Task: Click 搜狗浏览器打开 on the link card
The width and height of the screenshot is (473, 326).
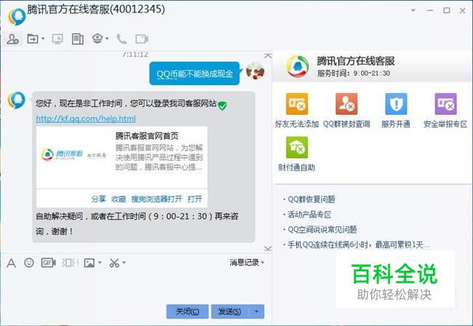Action: click(156, 199)
